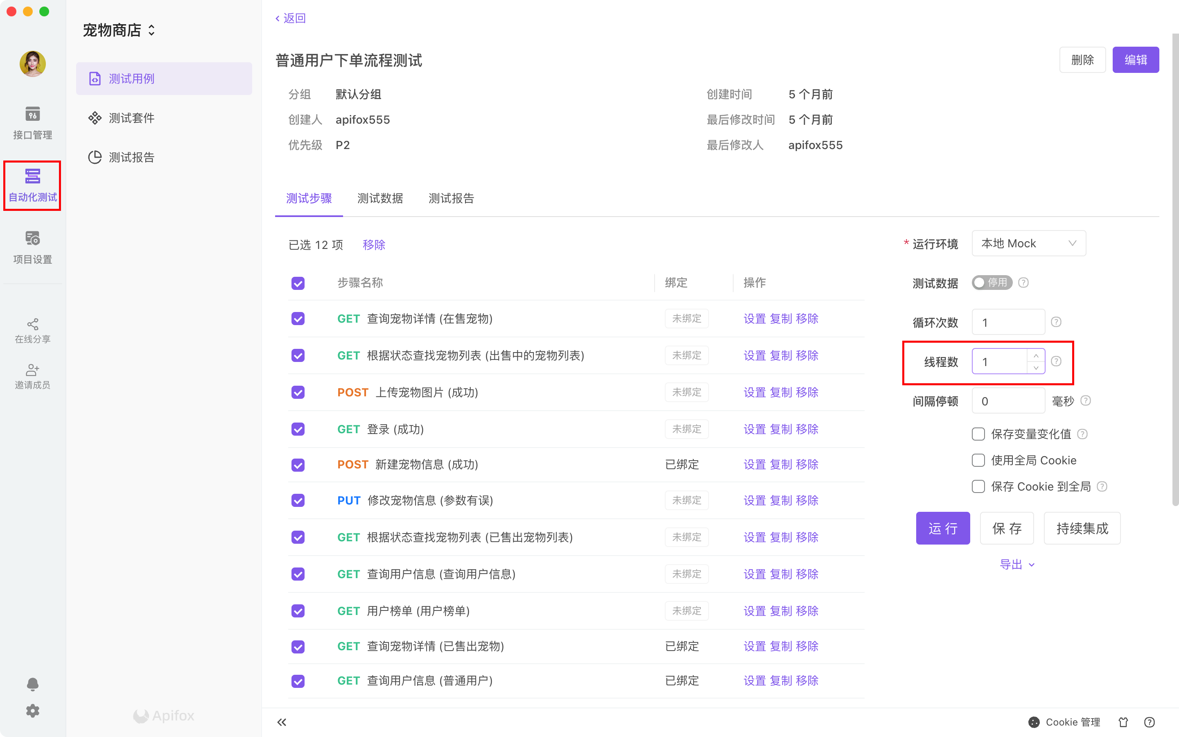
Task: Open 项目设置 in the sidebar
Action: pos(32,246)
